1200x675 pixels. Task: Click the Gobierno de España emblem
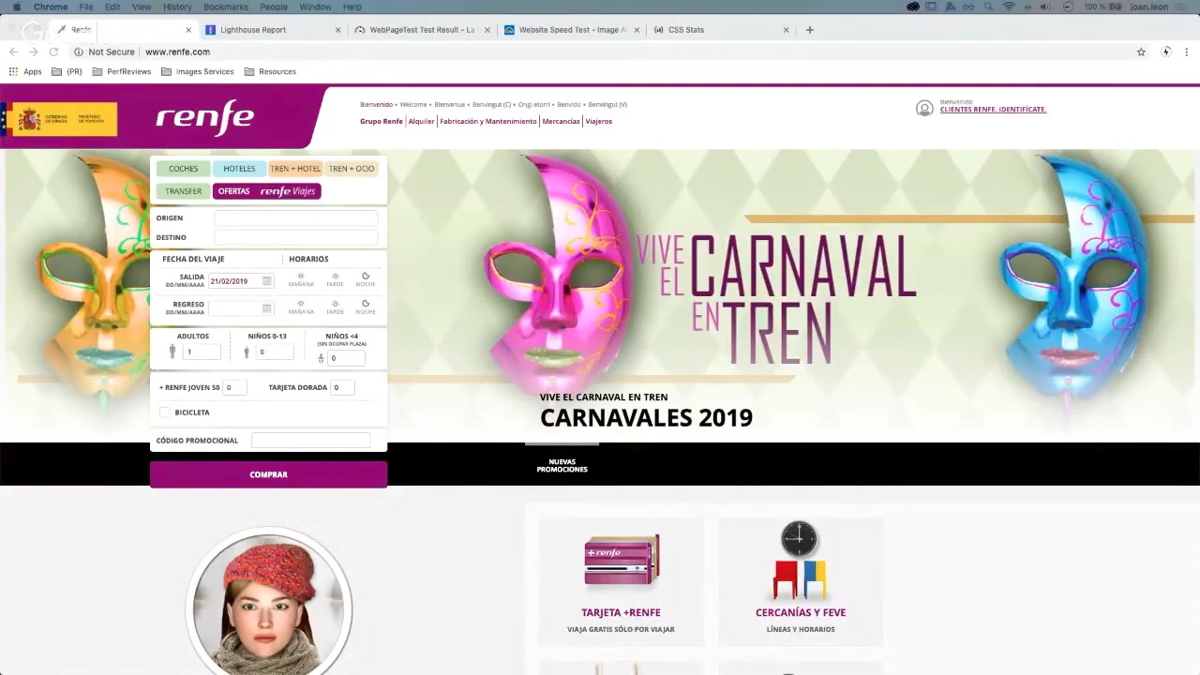[31, 120]
